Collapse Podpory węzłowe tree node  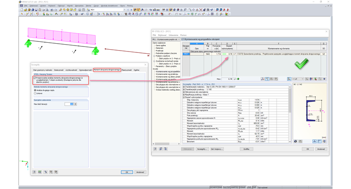point(154,56)
